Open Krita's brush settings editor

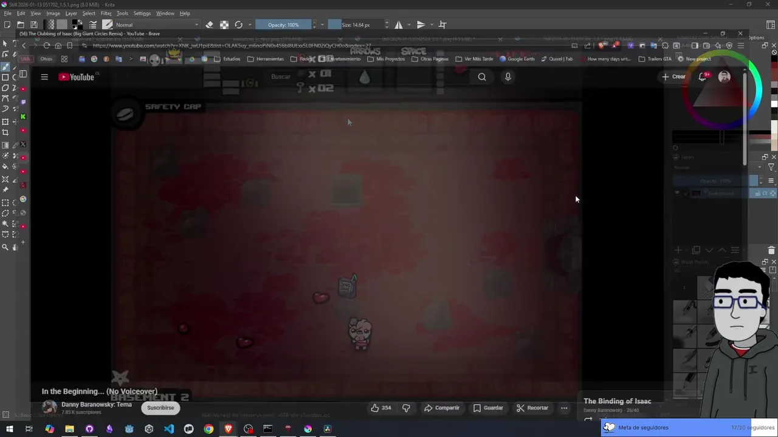93,25
